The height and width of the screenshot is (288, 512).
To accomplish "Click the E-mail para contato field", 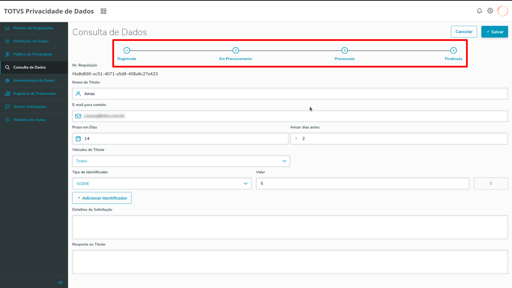I will [x=290, y=116].
